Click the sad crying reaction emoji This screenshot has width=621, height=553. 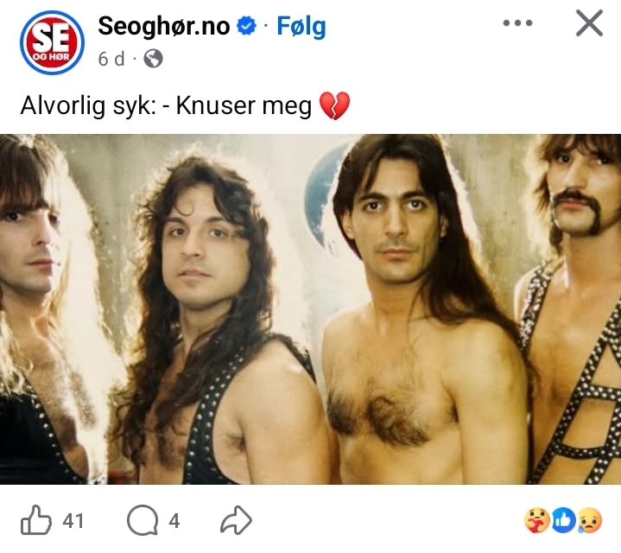coord(590,520)
